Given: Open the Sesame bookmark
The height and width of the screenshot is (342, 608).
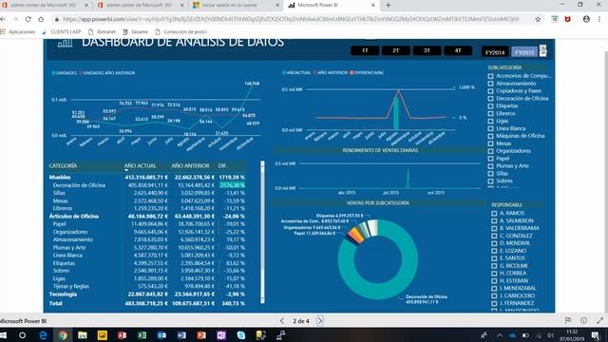Looking at the screenshot, I should pos(136,31).
